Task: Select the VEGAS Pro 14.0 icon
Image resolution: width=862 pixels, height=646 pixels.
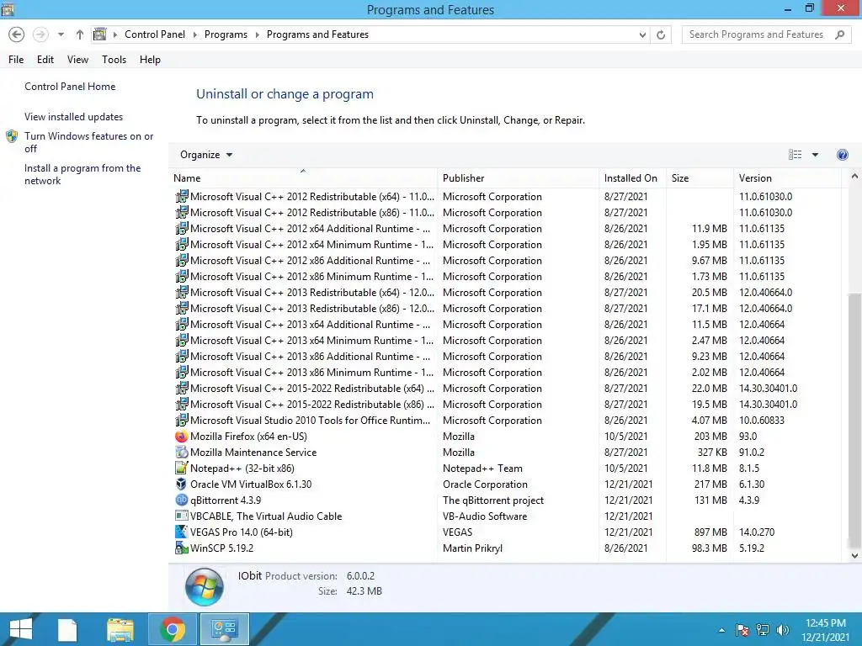Action: tap(182, 532)
